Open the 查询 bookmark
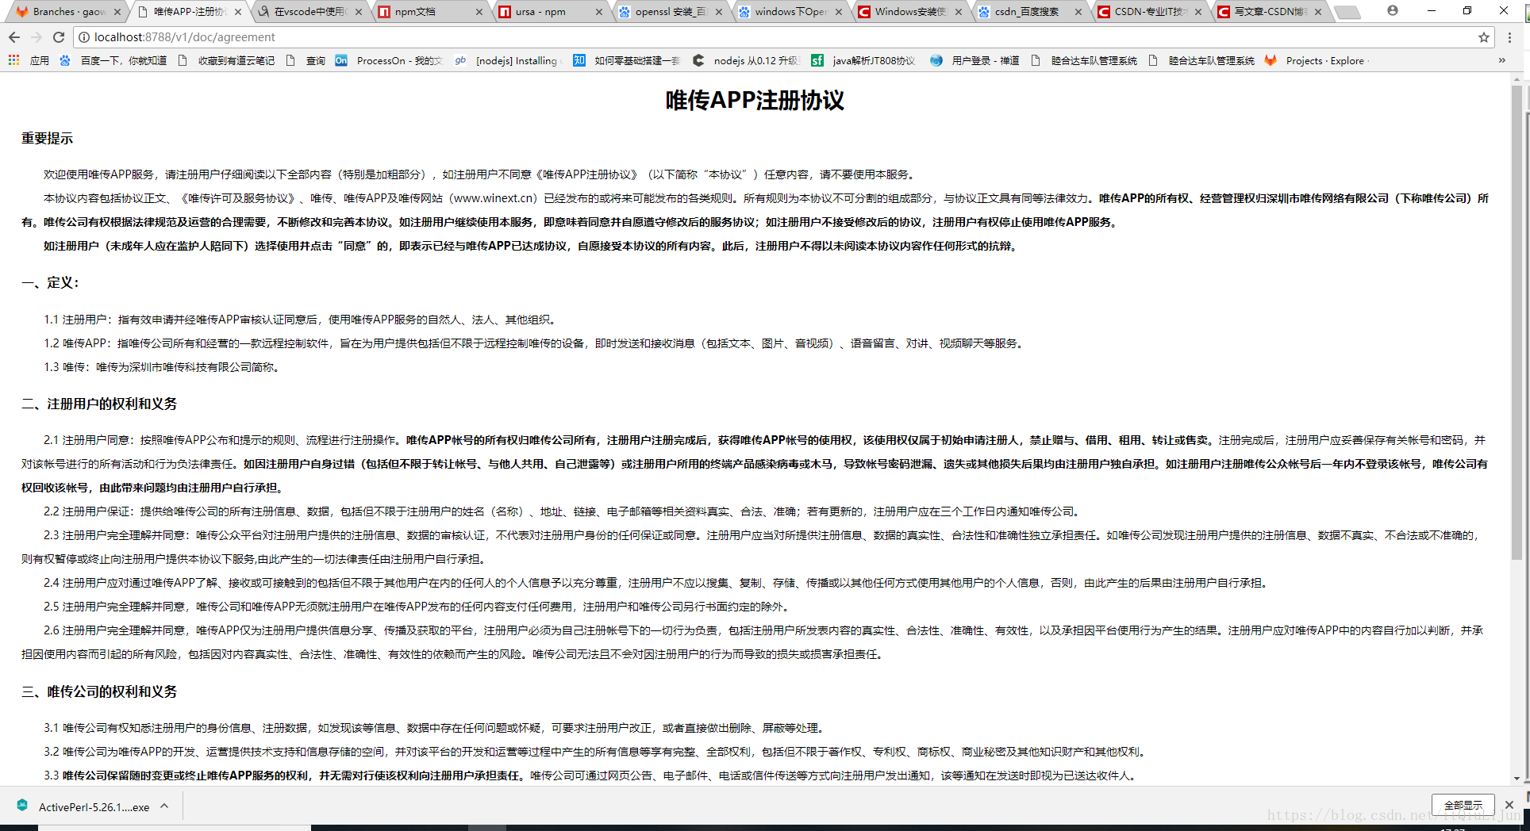The height and width of the screenshot is (831, 1530). [305, 60]
